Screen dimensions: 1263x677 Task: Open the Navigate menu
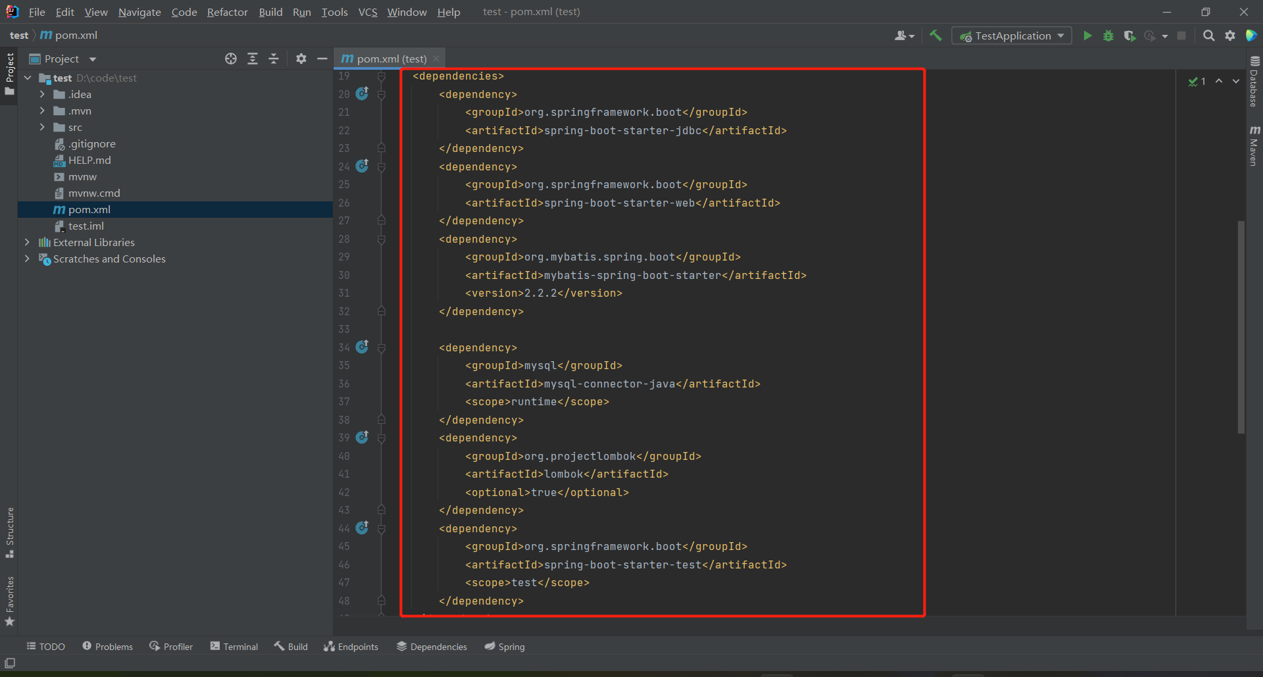coord(139,12)
